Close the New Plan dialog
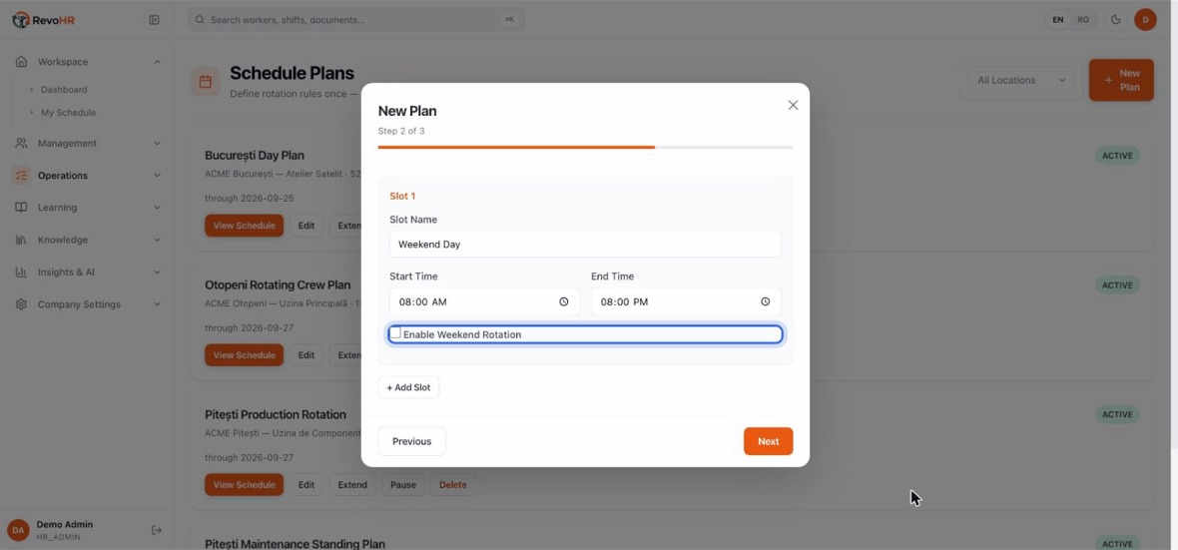Image resolution: width=1178 pixels, height=550 pixels. [793, 105]
